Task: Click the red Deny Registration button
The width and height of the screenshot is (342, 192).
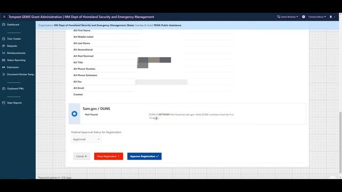Action: tap(108, 156)
